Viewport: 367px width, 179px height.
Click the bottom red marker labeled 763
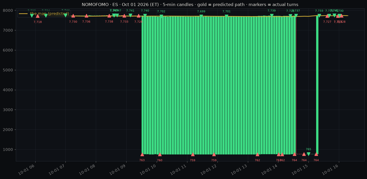click(x=142, y=154)
